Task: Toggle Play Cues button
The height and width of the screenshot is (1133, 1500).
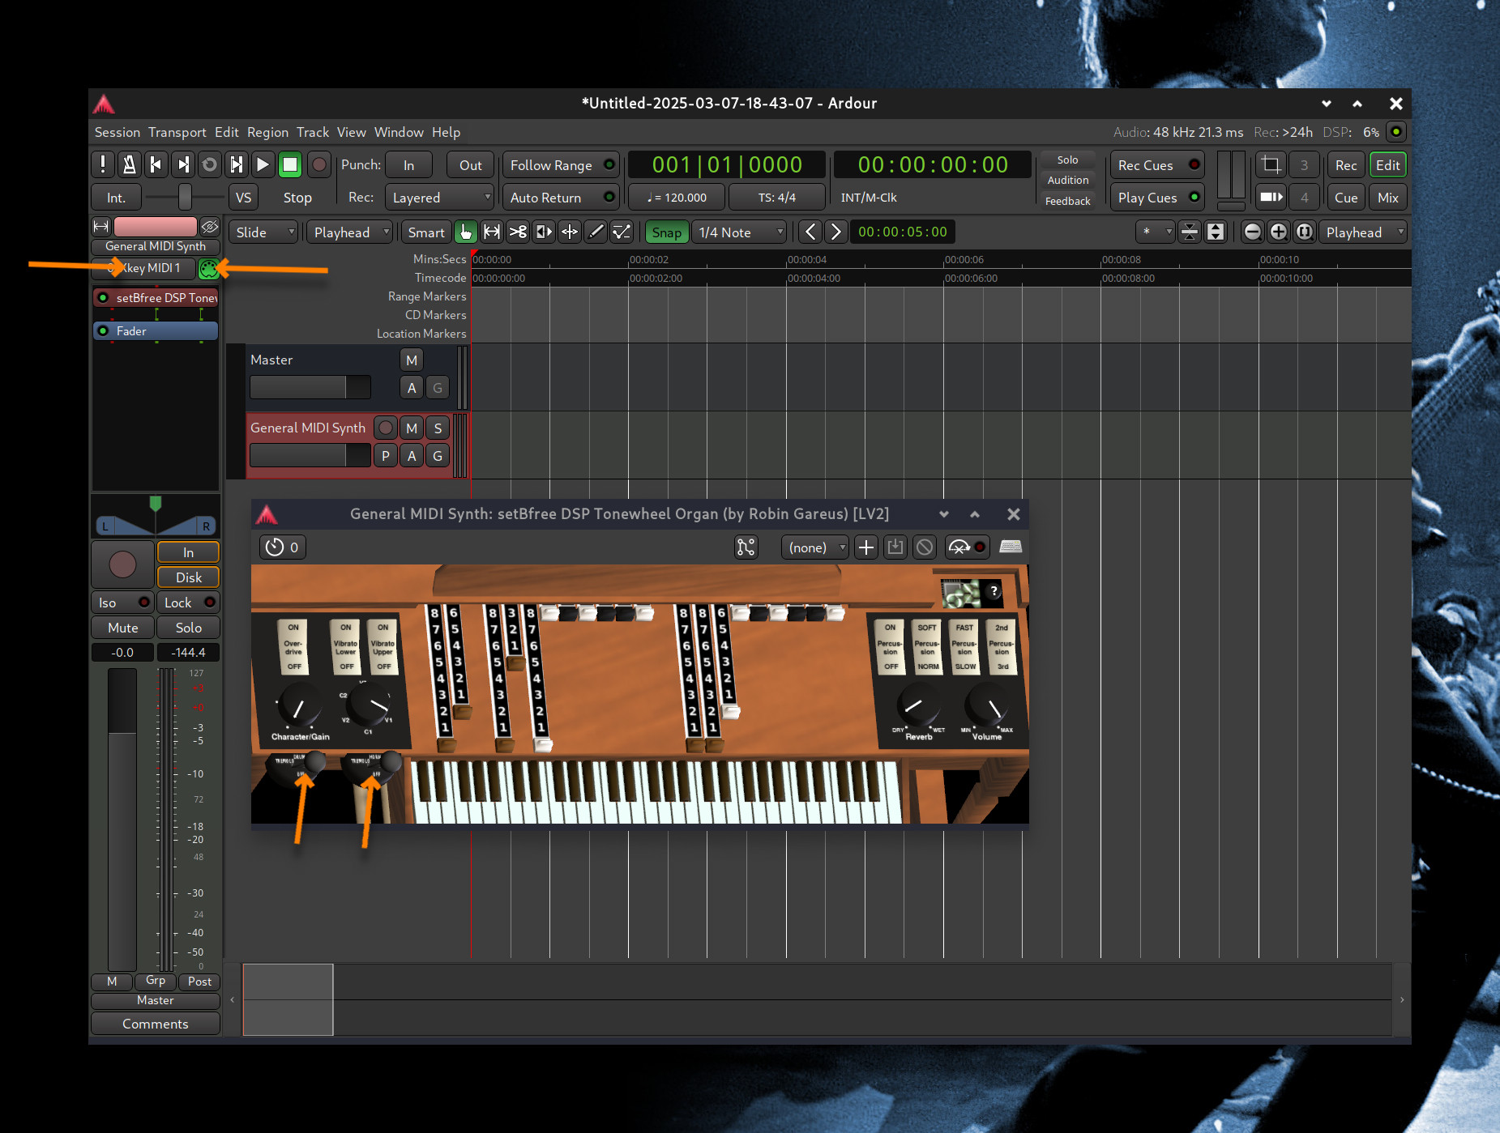Action: [1157, 198]
